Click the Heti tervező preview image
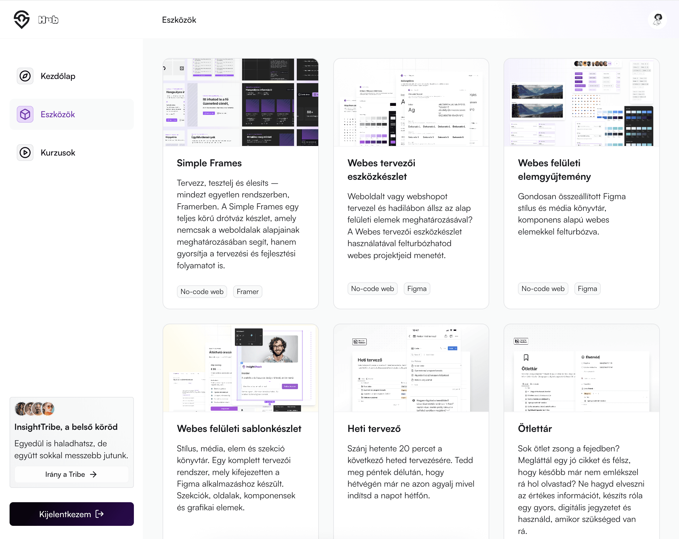The image size is (679, 539). tap(411, 368)
